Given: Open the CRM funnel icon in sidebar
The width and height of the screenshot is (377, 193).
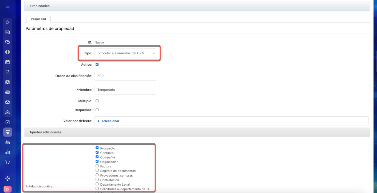Looking at the screenshot, I should (x=8, y=132).
